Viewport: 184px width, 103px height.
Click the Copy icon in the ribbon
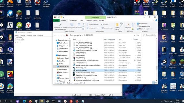point(72,25)
